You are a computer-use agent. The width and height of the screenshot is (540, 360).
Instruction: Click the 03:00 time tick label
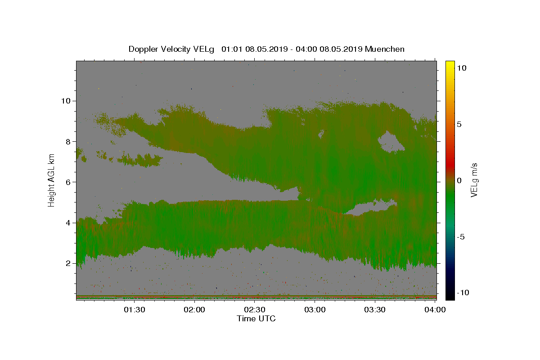(x=315, y=310)
